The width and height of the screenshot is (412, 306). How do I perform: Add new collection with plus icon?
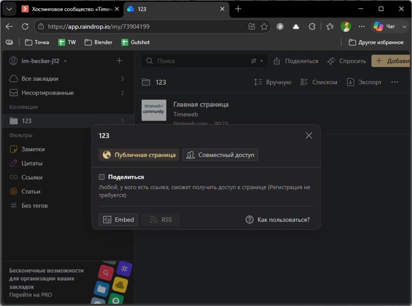[x=119, y=61]
